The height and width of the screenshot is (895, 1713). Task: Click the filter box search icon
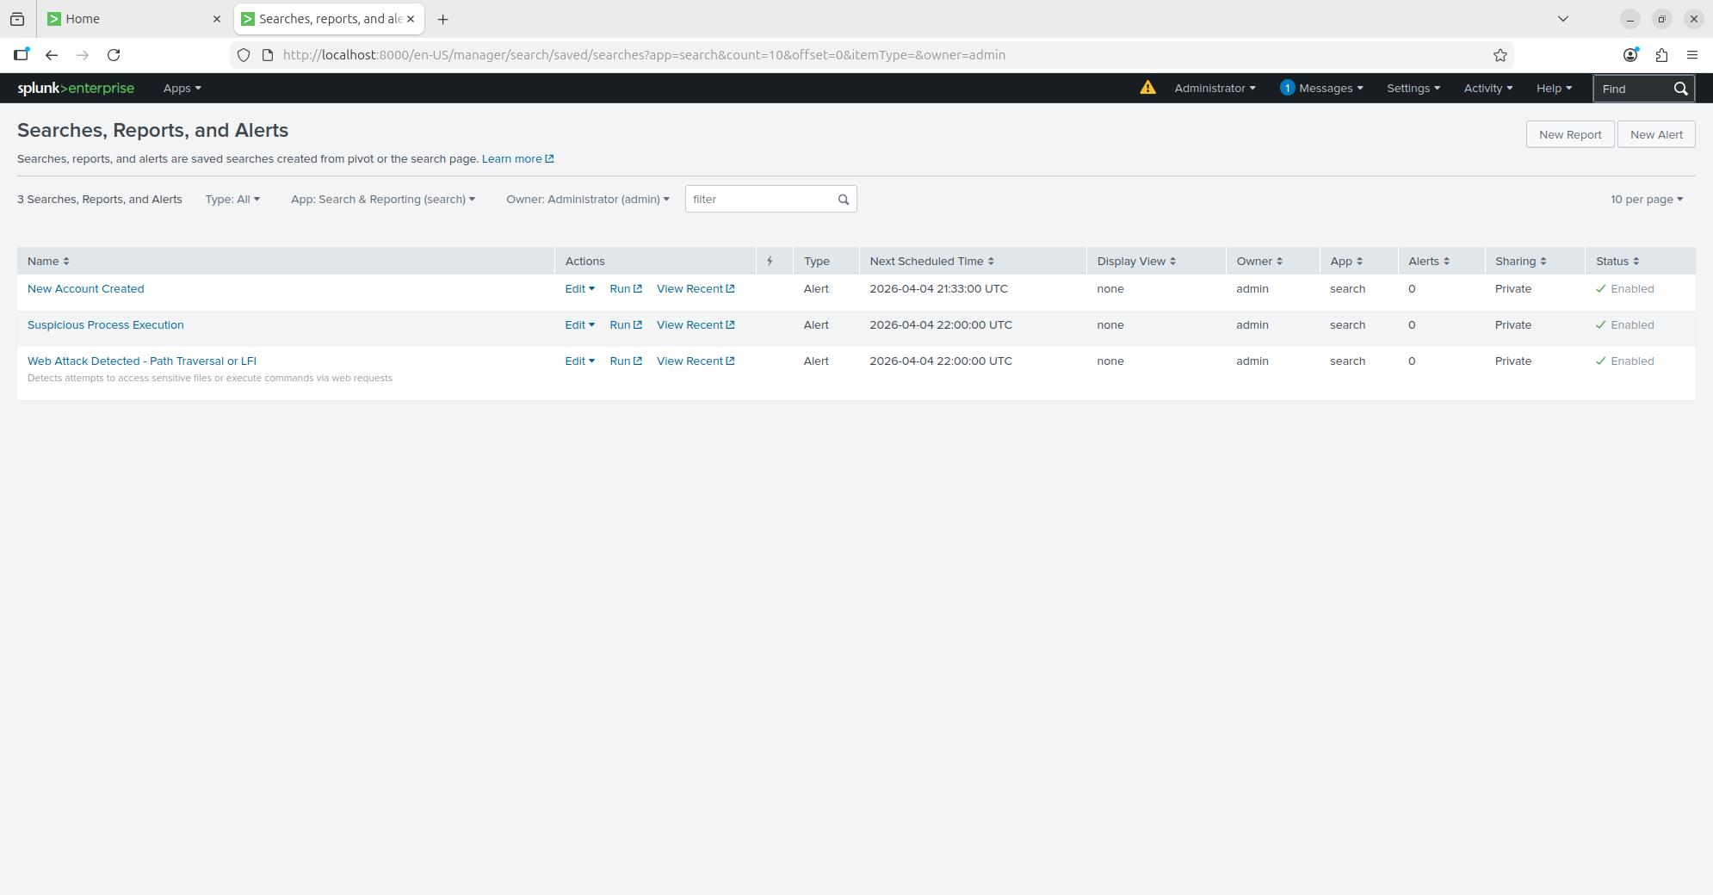click(x=844, y=200)
